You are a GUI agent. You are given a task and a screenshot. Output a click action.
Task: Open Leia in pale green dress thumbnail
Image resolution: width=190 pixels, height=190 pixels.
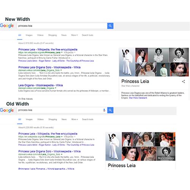(x=163, y=69)
